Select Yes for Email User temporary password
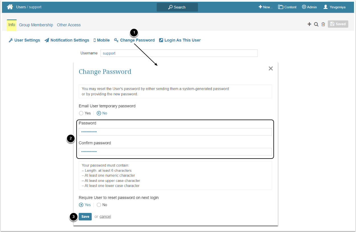 pyautogui.click(x=81, y=113)
